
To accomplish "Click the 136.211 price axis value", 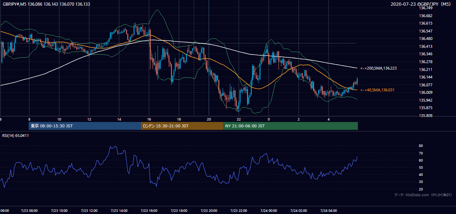I will pos(425,70).
